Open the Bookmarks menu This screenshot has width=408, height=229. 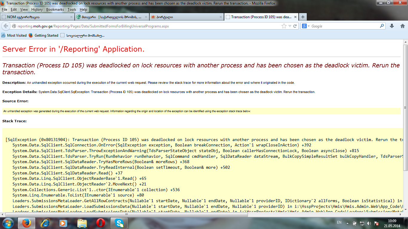(x=55, y=10)
